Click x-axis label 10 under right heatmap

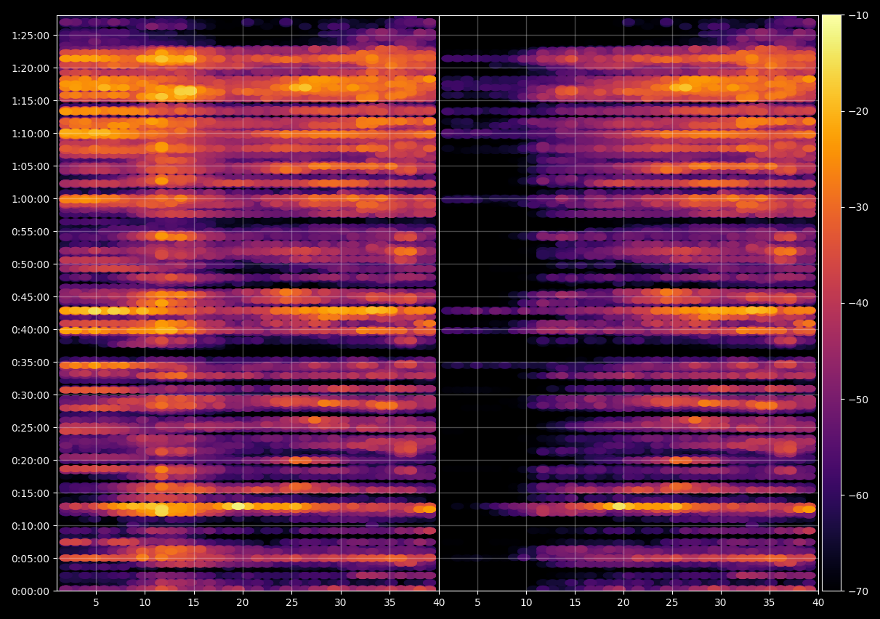coord(526,602)
